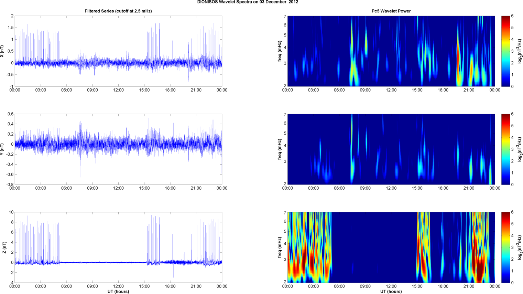
Task: Click 'UT (hours)' label under Z series plot
Action: tap(118, 292)
